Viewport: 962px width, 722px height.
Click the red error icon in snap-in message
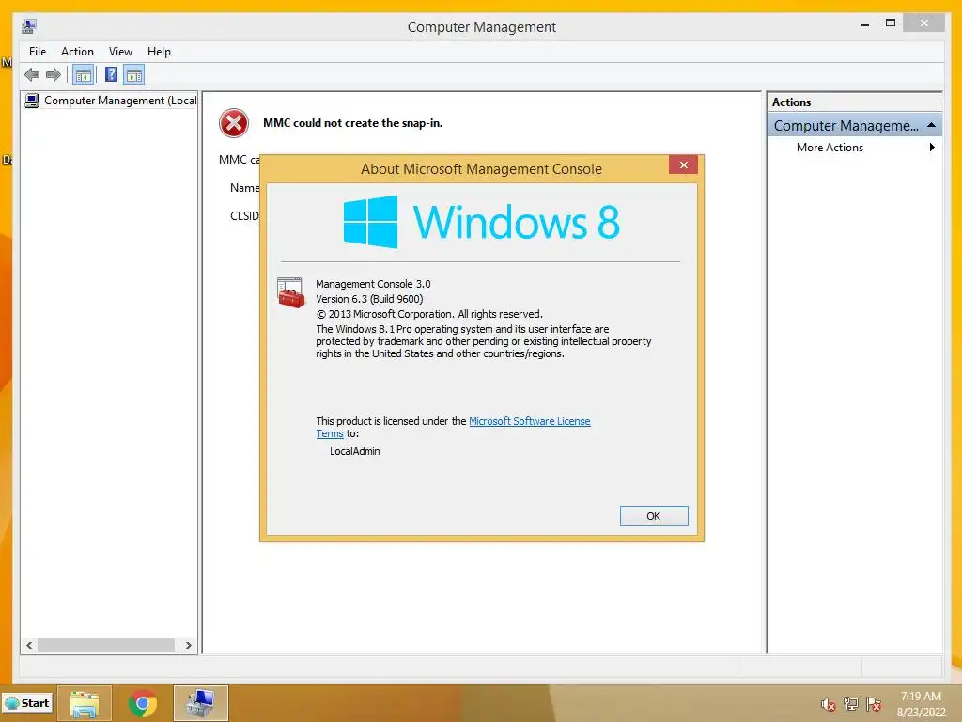coord(234,123)
